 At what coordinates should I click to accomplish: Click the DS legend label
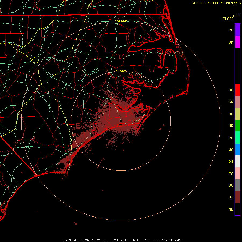pyautogui.click(x=231, y=162)
